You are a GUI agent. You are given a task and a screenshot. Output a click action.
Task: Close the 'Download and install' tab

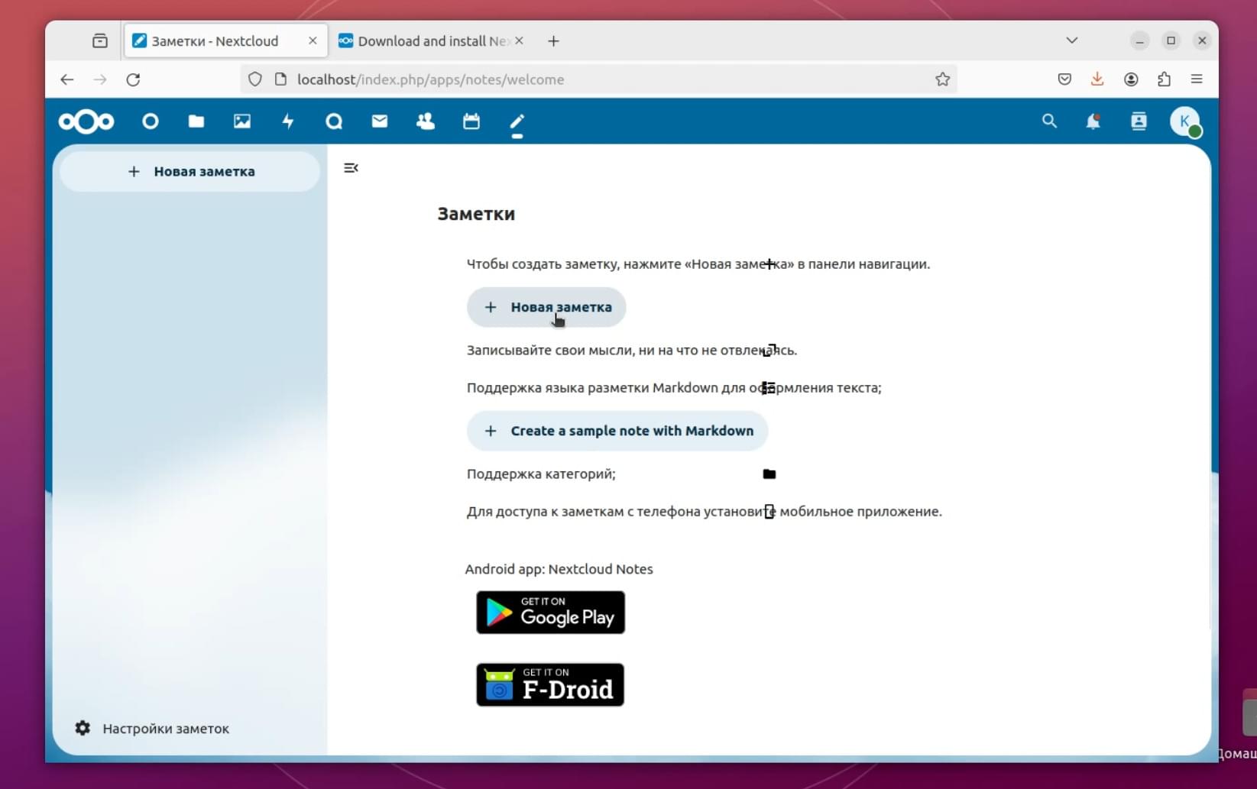click(519, 41)
